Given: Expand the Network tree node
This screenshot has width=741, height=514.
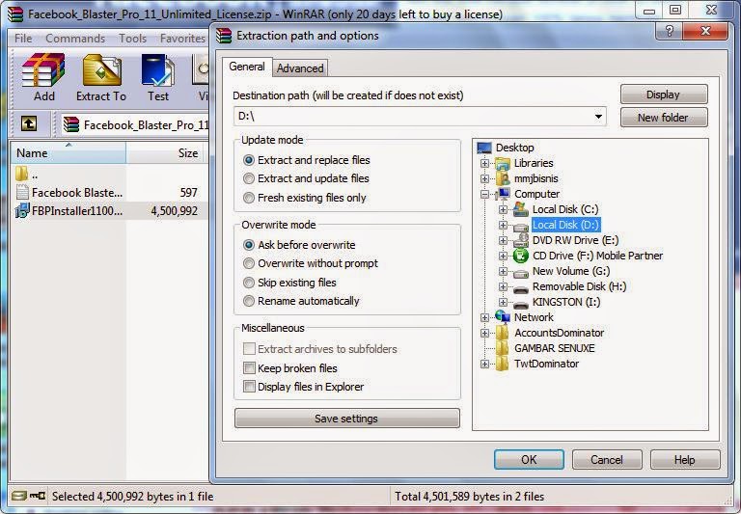Looking at the screenshot, I should (484, 317).
